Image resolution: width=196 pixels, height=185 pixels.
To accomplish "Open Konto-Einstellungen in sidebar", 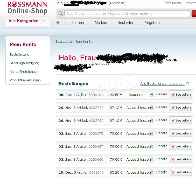I will [24, 72].
